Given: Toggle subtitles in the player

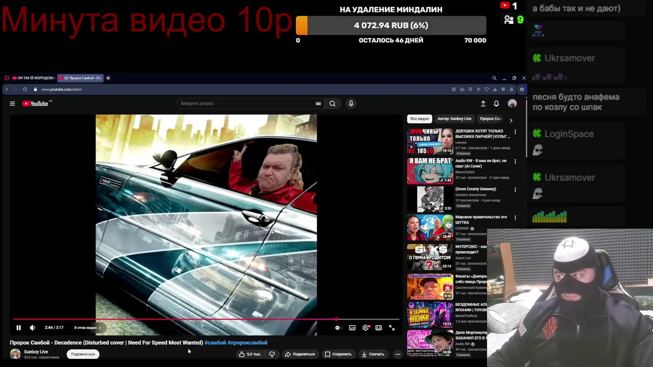Looking at the screenshot, I should coord(352,328).
